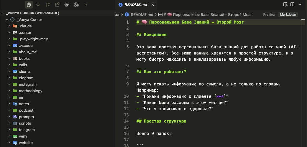Expand the .claude folder
The height and width of the screenshot is (147, 307).
point(9,26)
